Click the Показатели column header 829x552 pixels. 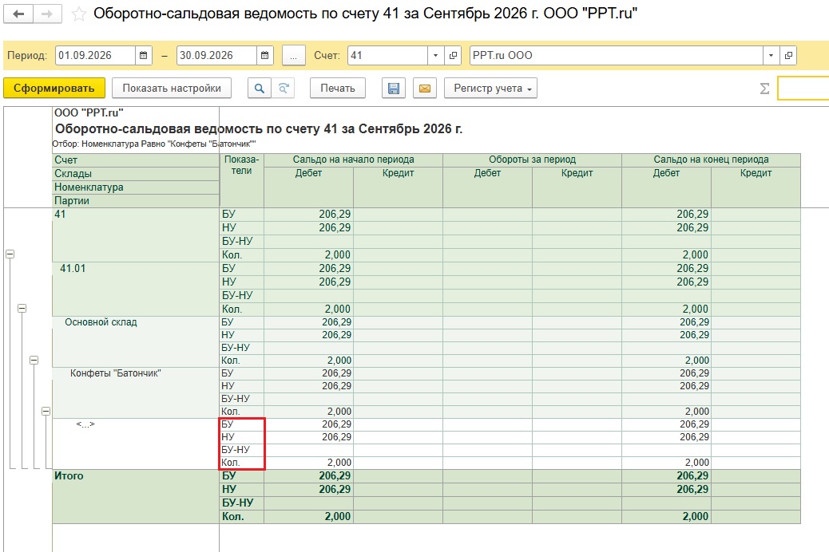[x=242, y=165]
